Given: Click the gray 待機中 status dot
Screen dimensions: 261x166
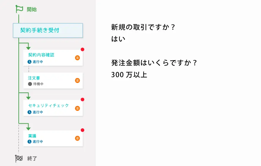Looking at the screenshot, I should [x=30, y=84].
